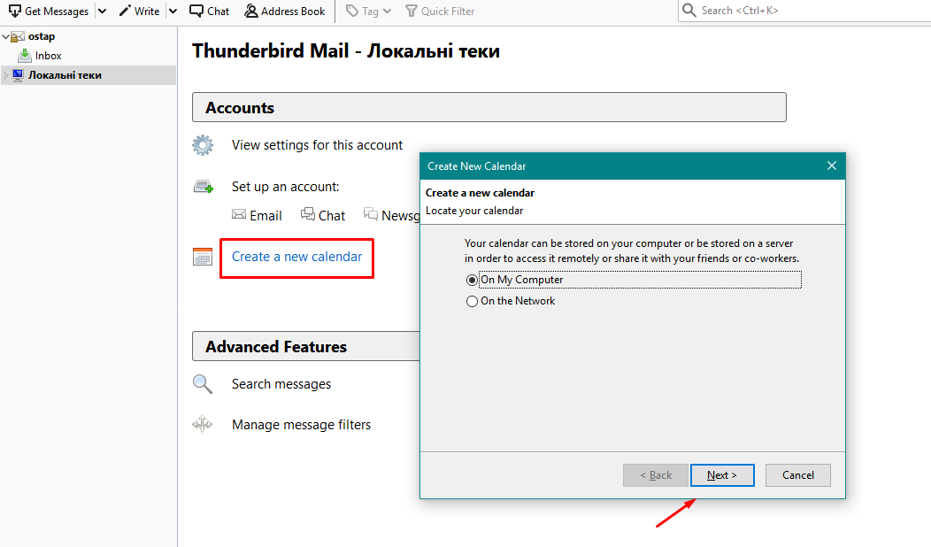The width and height of the screenshot is (931, 547).
Task: Open the Get Messages dropdown arrow
Action: coord(102,12)
